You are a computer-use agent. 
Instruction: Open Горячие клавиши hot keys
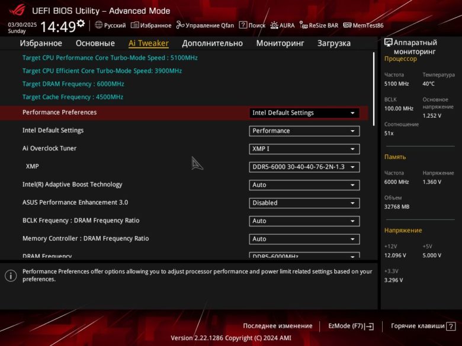423,326
